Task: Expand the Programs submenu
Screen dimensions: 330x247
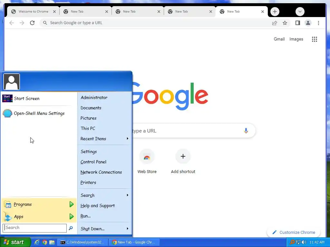Action: tap(39, 204)
